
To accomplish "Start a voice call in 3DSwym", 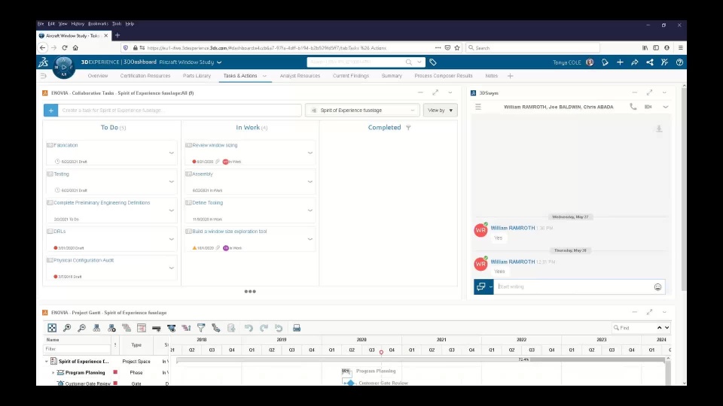I will coord(633,107).
